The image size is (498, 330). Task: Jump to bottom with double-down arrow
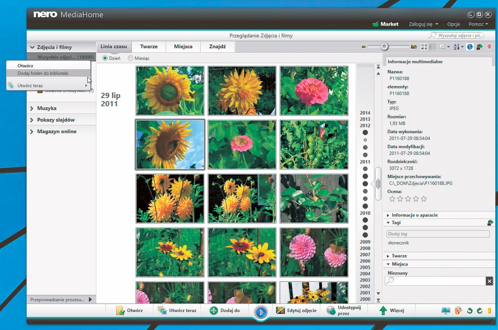tap(378, 300)
